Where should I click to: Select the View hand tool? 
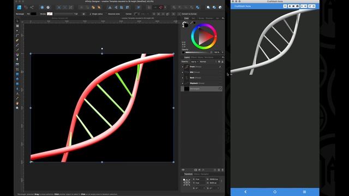[x=17, y=103]
